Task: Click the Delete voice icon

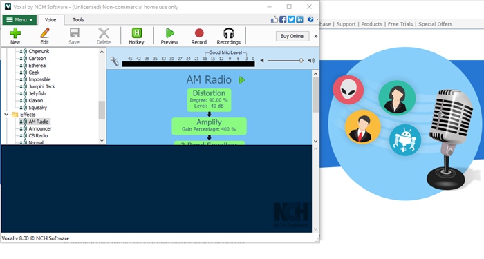Action: tap(104, 36)
